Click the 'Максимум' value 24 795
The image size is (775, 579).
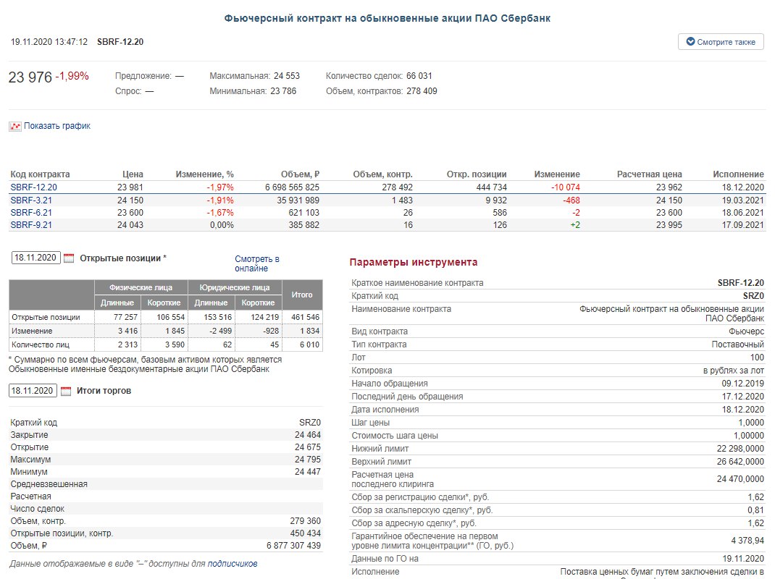[x=307, y=459]
